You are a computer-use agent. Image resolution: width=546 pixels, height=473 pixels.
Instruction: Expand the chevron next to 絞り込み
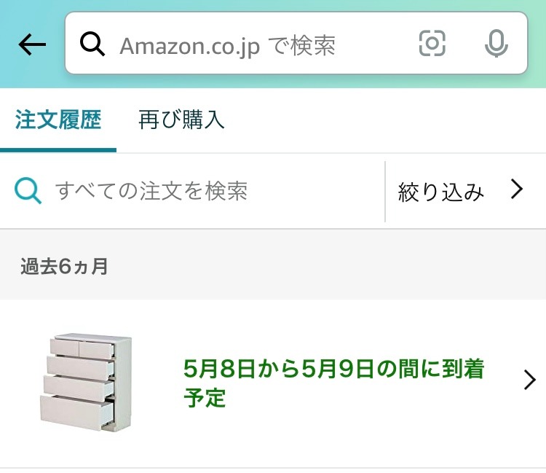(517, 189)
